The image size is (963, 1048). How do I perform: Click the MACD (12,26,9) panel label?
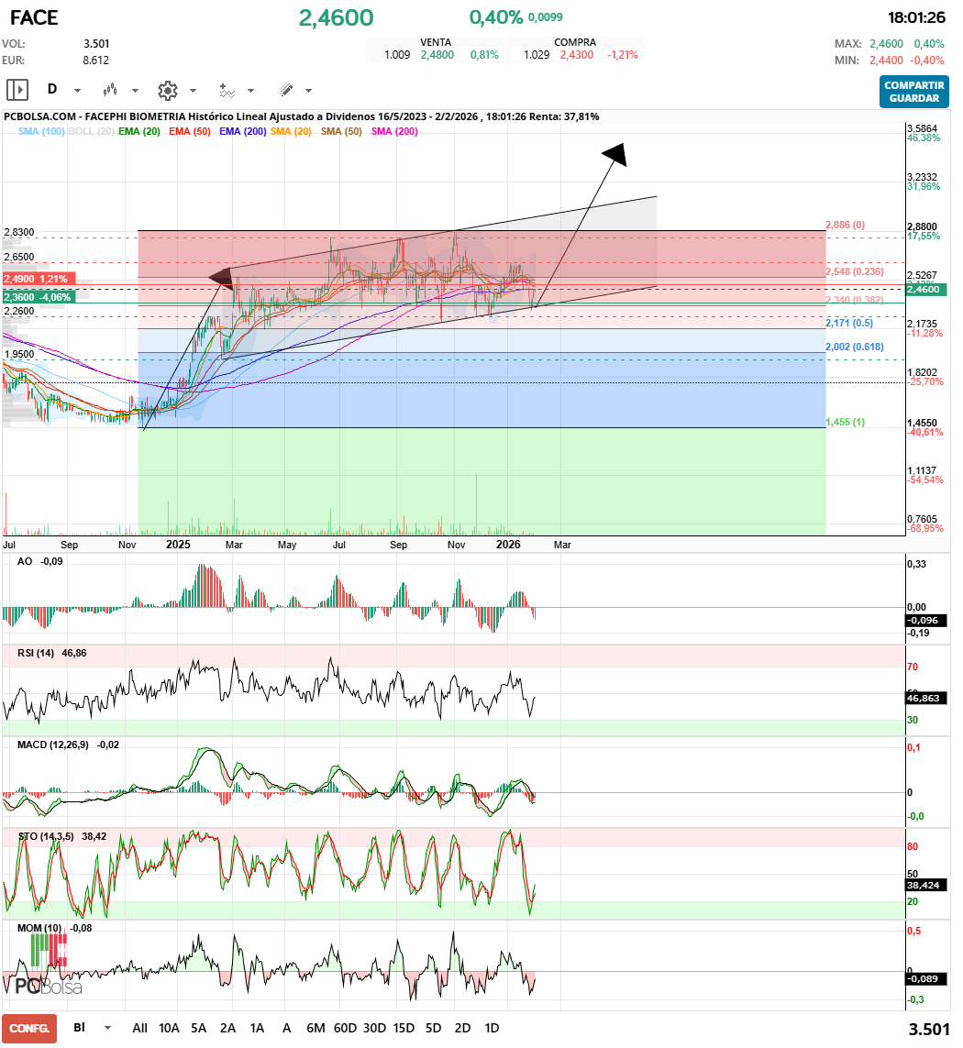point(50,745)
